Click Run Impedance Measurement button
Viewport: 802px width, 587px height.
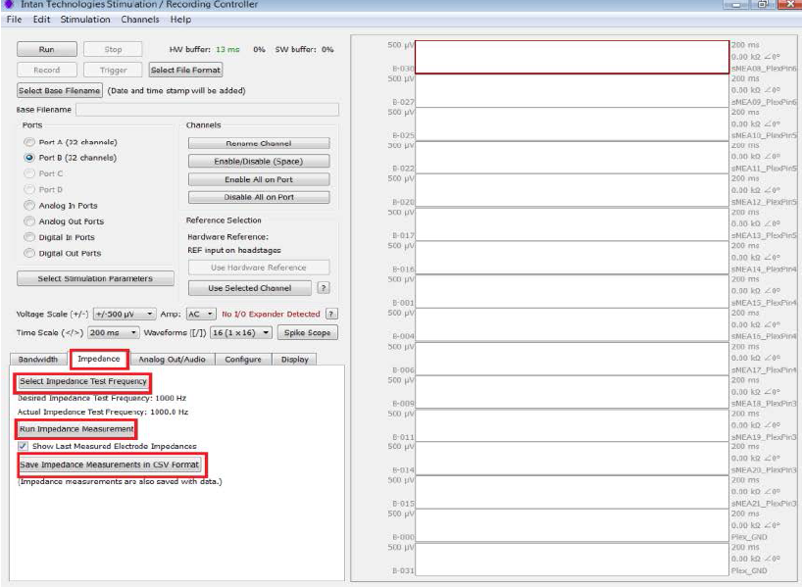(76, 429)
